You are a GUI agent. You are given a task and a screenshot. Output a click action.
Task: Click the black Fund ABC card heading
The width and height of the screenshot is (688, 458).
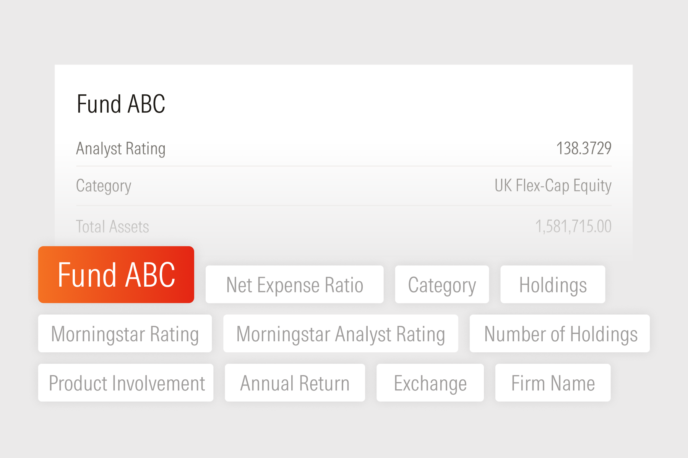click(121, 104)
